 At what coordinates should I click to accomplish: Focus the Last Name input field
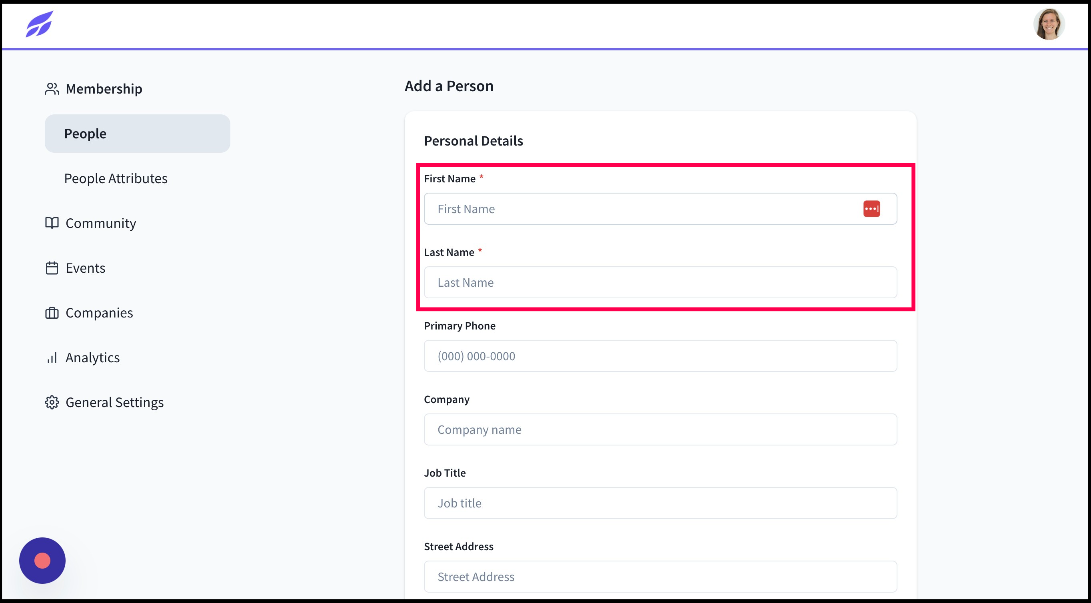(x=660, y=282)
